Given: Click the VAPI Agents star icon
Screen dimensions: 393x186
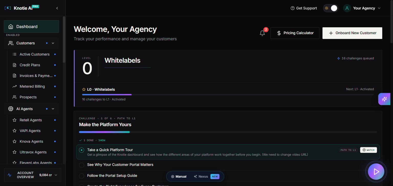Looking at the screenshot, I should 15,131.
